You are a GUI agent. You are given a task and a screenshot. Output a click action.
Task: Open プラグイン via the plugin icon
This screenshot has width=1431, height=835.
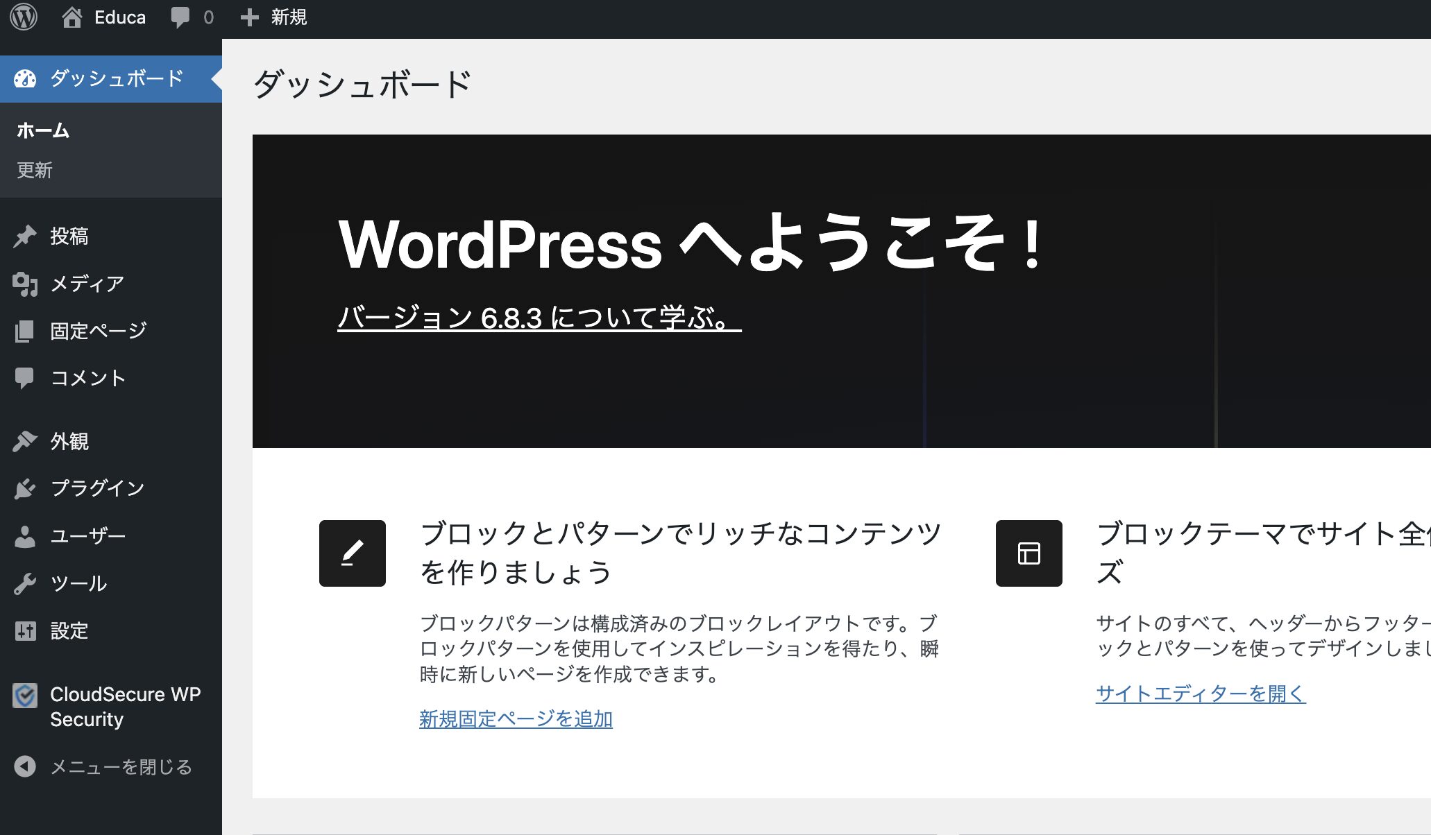[26, 488]
